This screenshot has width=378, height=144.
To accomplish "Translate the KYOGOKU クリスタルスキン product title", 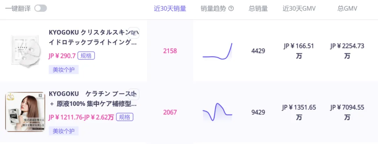I will coord(133,33).
